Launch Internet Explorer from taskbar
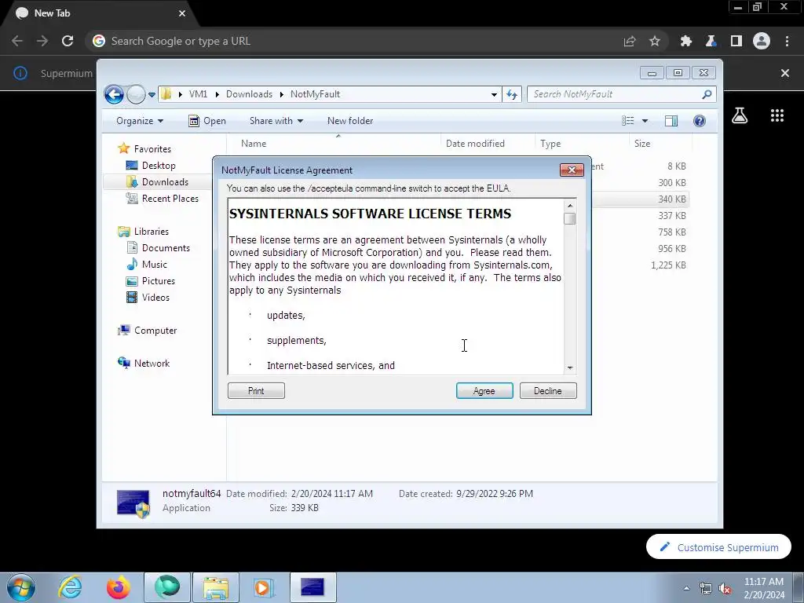The image size is (804, 603). click(x=69, y=587)
